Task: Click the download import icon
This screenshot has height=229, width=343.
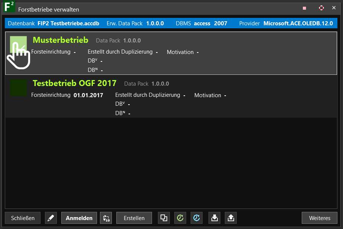Action: tap(214, 218)
